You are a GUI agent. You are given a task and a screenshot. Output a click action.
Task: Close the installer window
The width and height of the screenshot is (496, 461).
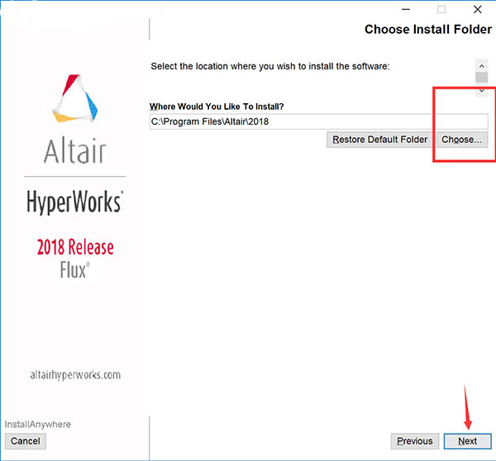[x=477, y=9]
